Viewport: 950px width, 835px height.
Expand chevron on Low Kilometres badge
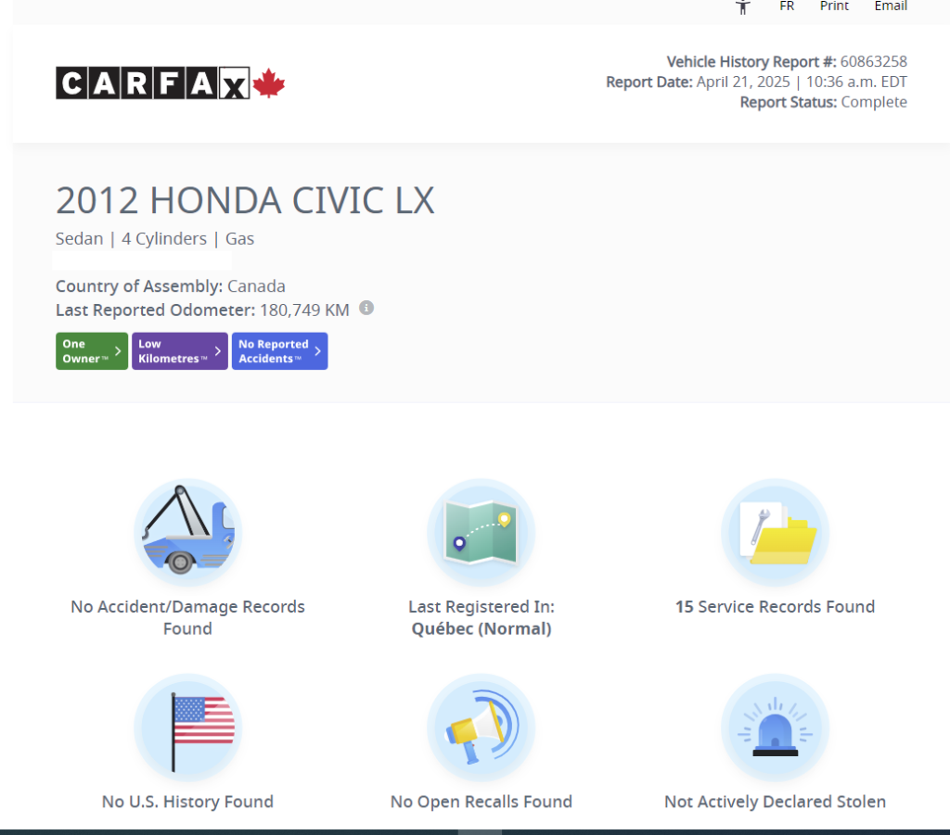pyautogui.click(x=218, y=351)
